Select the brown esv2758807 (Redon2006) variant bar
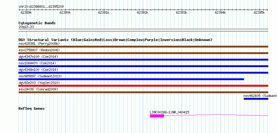Viewport: 277px width, 133px height. pyautogui.click(x=143, y=53)
